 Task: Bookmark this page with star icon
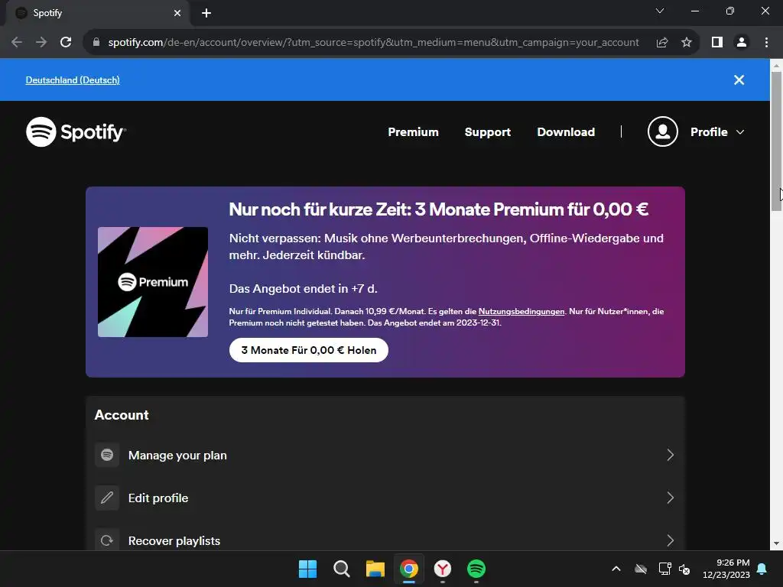coord(687,43)
